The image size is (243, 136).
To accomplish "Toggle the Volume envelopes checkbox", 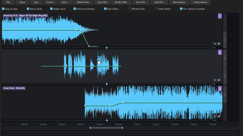I will point(75,9).
